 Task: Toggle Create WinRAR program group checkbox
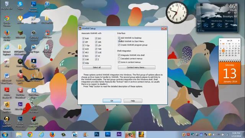[119, 45]
